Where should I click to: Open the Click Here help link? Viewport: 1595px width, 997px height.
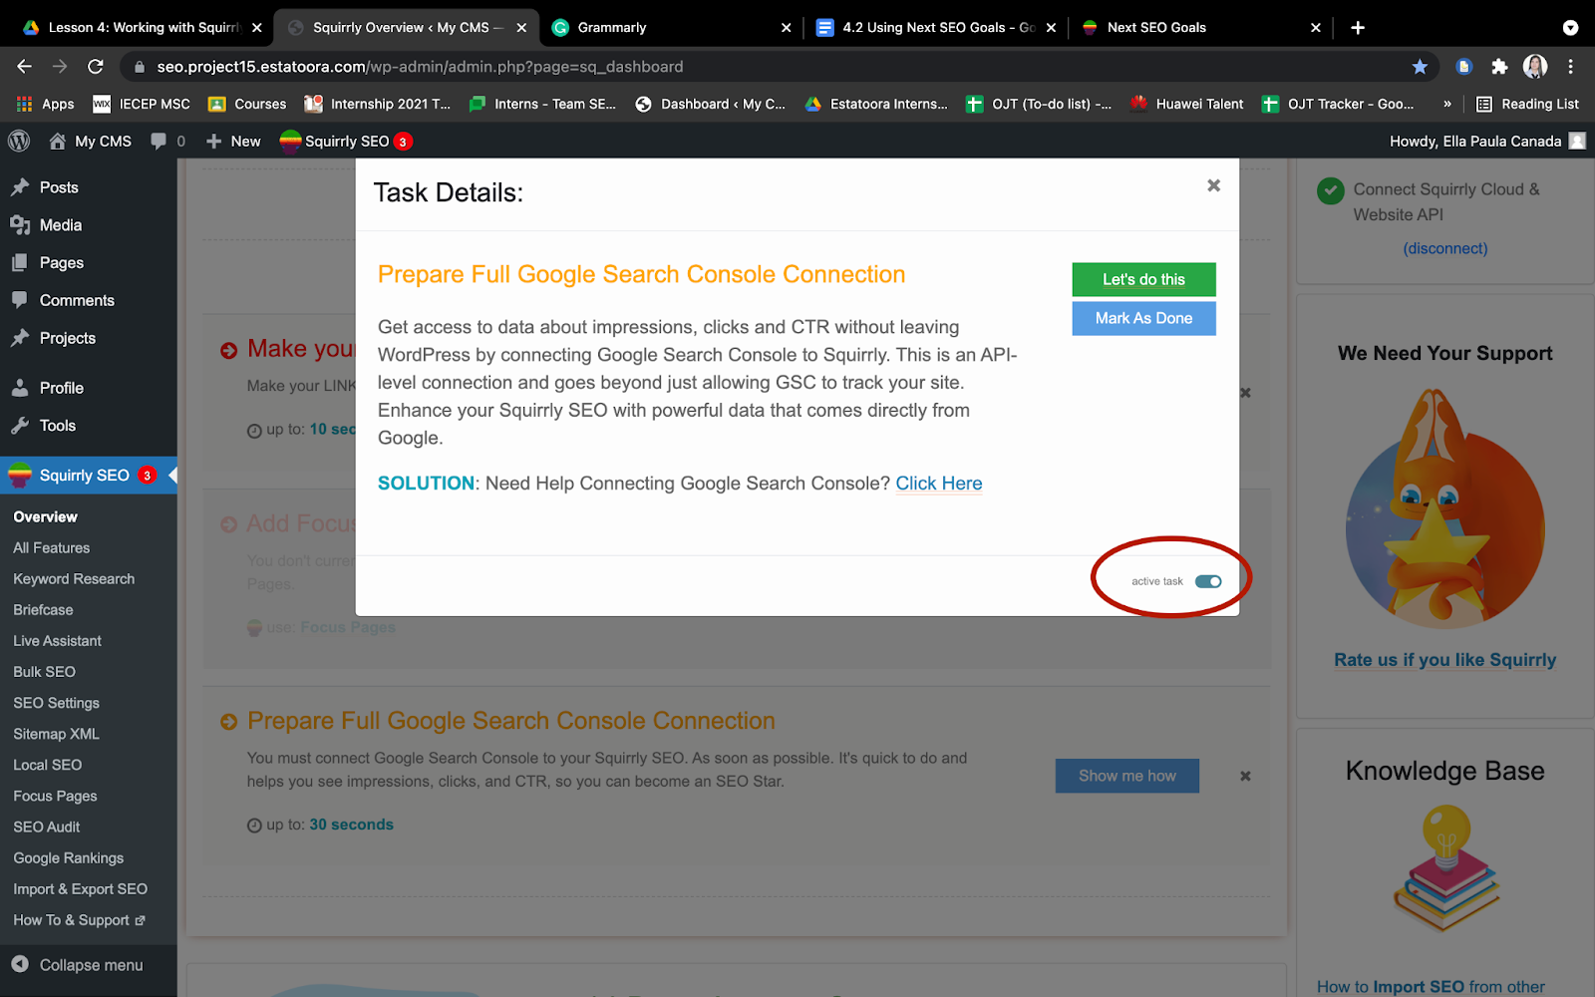pyautogui.click(x=939, y=484)
